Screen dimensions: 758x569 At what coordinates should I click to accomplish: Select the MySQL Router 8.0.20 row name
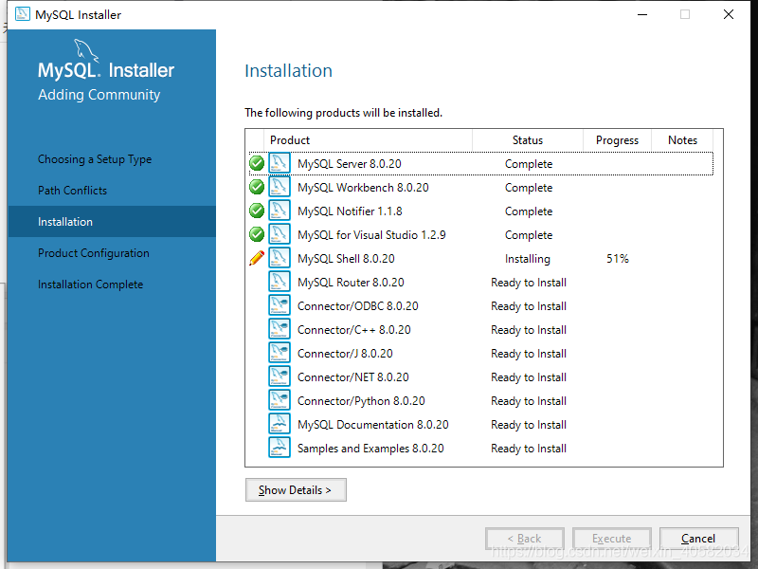[x=351, y=283]
